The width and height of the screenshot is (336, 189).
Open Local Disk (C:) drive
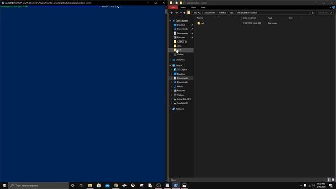(x=184, y=99)
